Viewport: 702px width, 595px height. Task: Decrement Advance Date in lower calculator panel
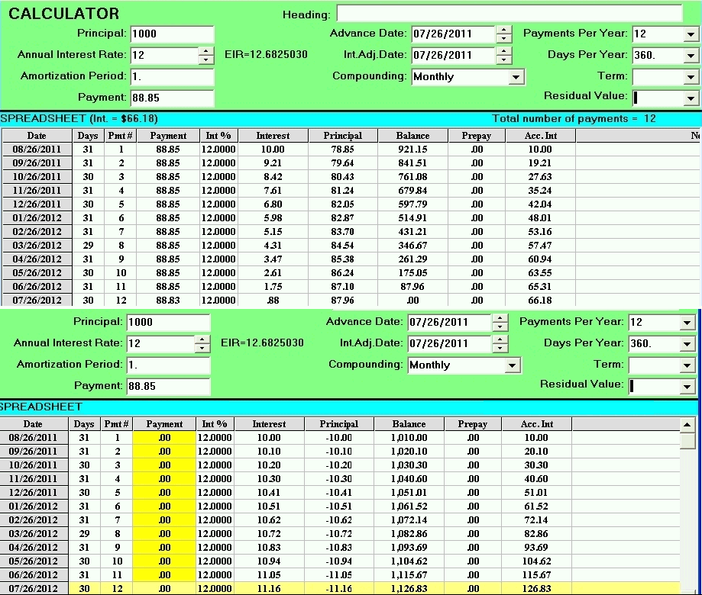(500, 326)
